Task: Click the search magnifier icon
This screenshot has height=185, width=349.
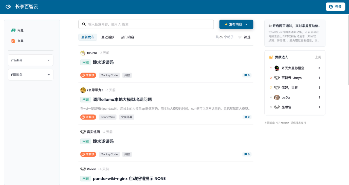Action: (x=84, y=24)
